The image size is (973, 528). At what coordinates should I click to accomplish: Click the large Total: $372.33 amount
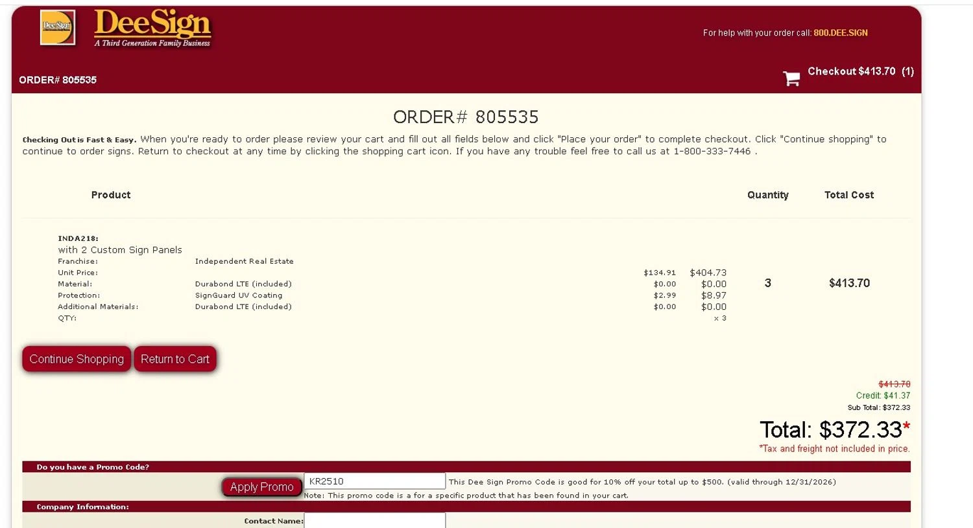coord(835,430)
